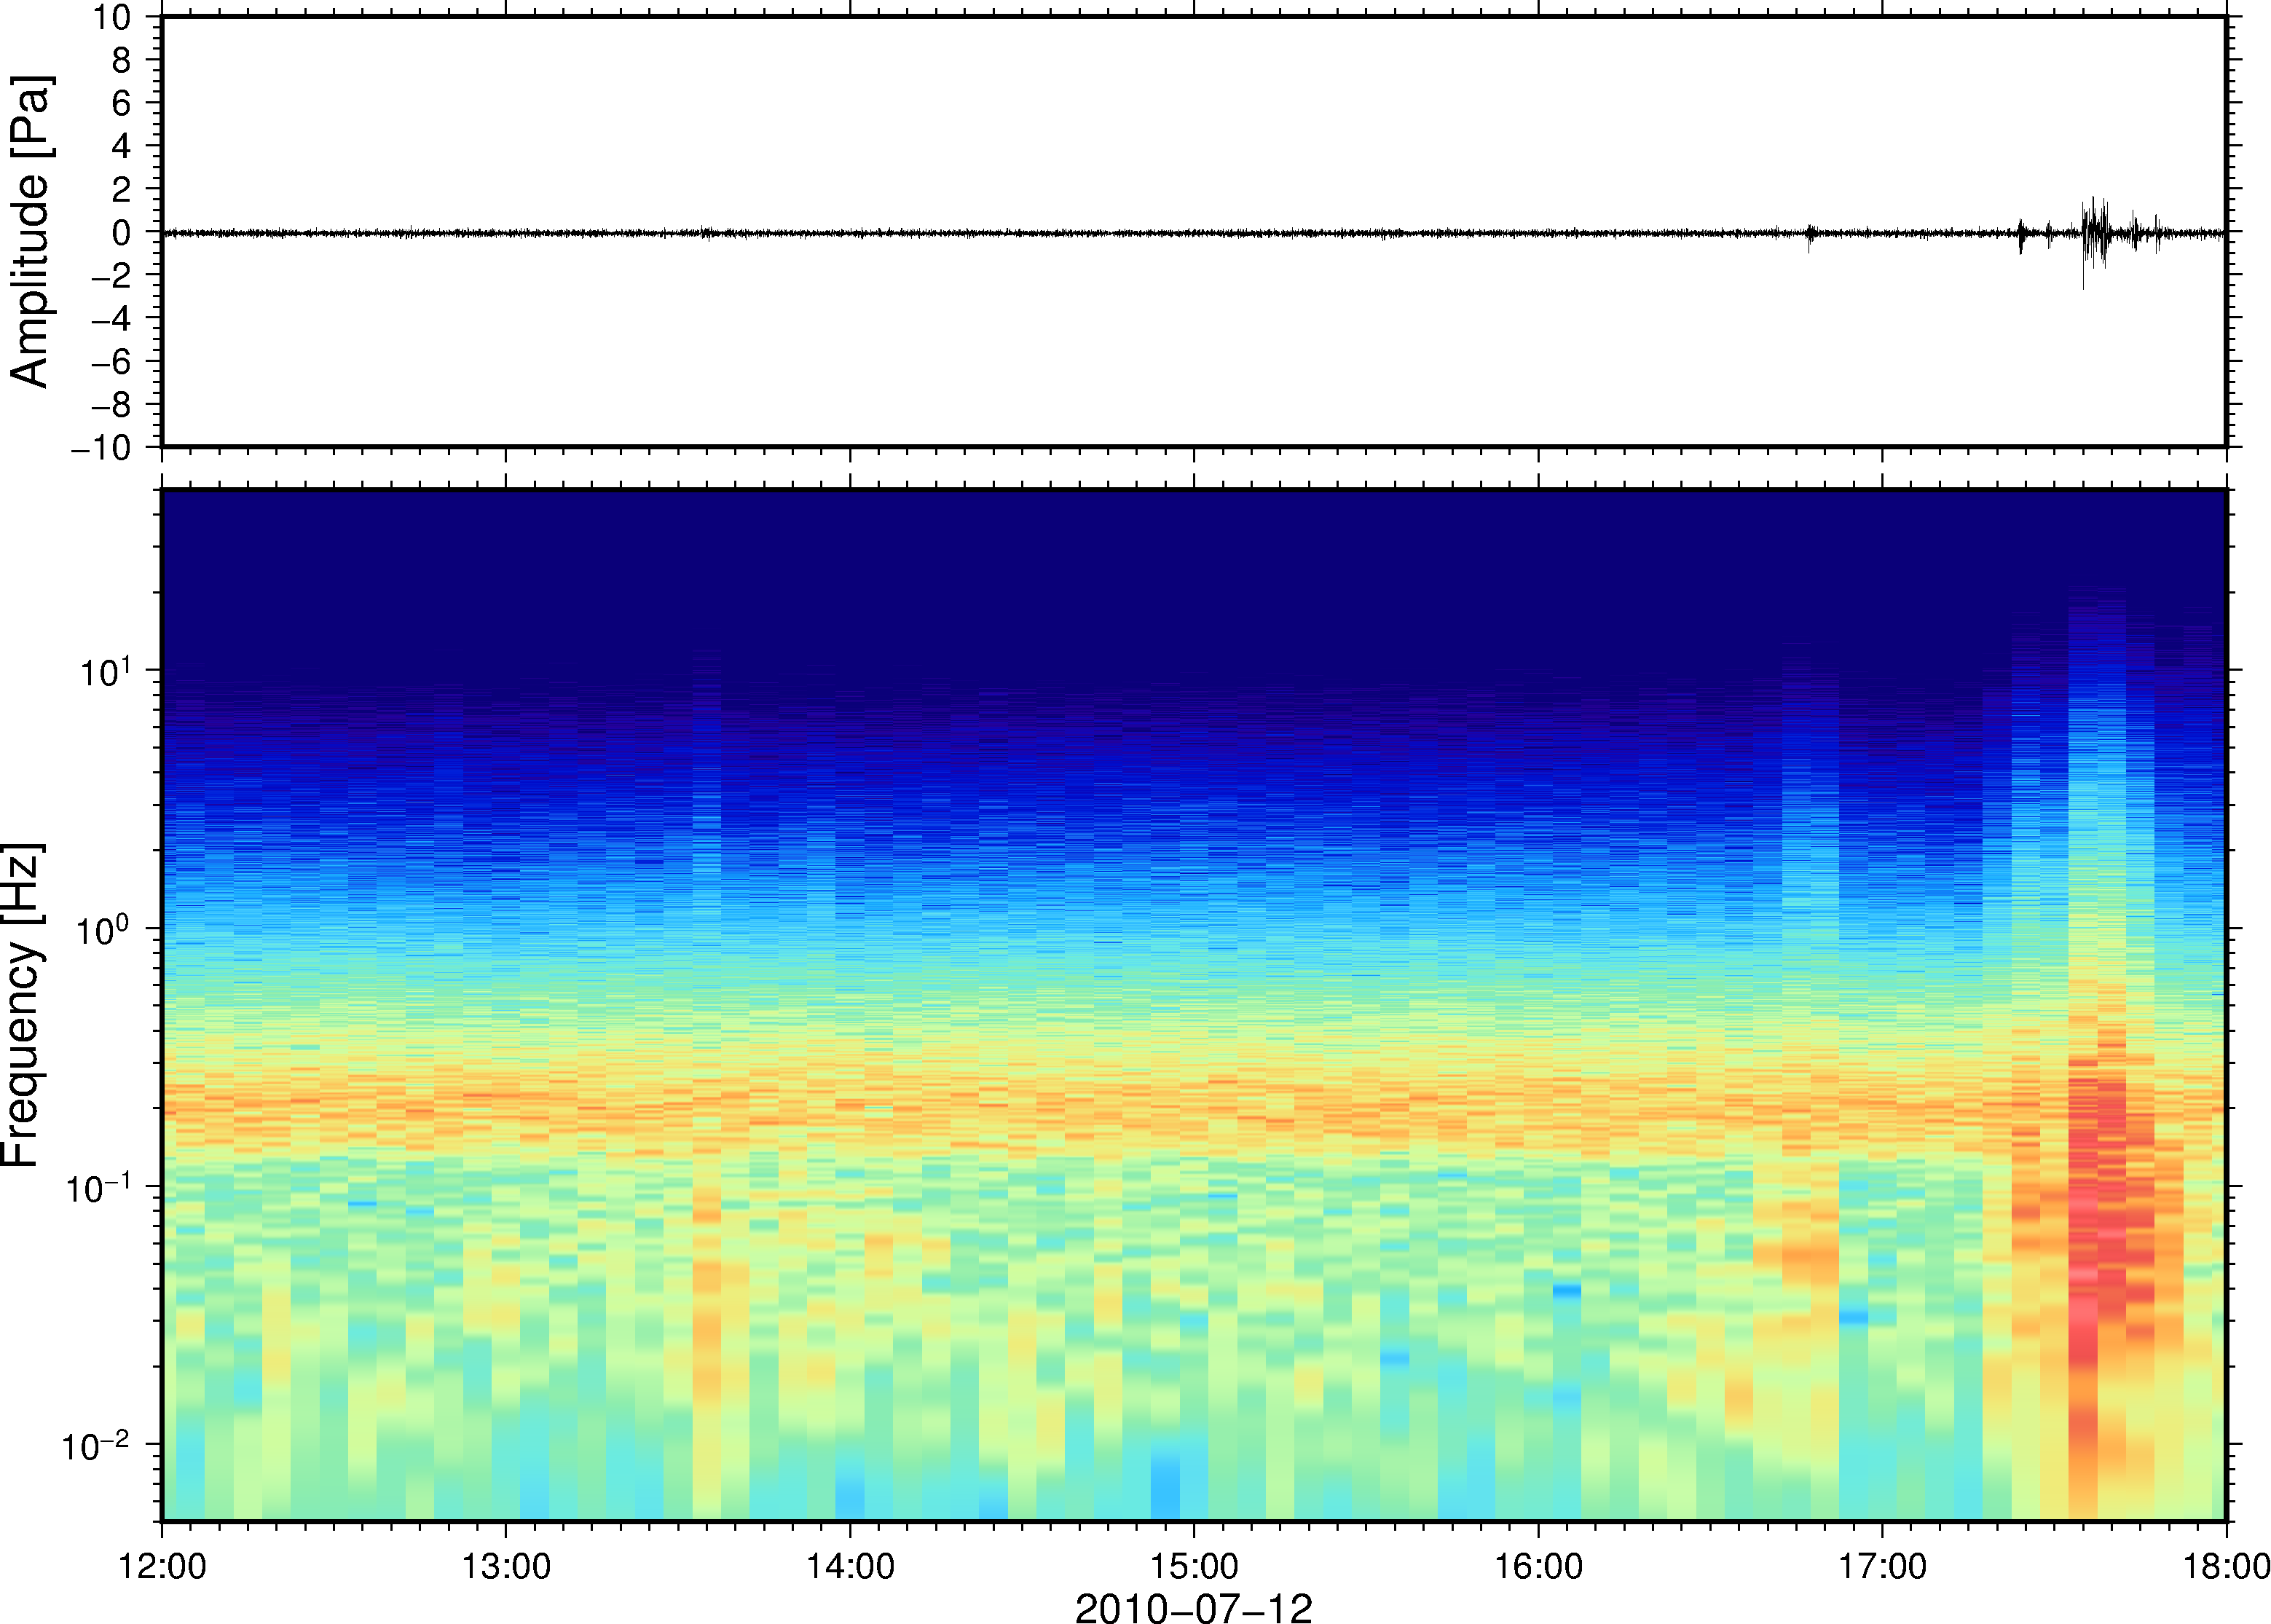Click the 'Frequency [Hz]' axis title

tap(22, 1005)
